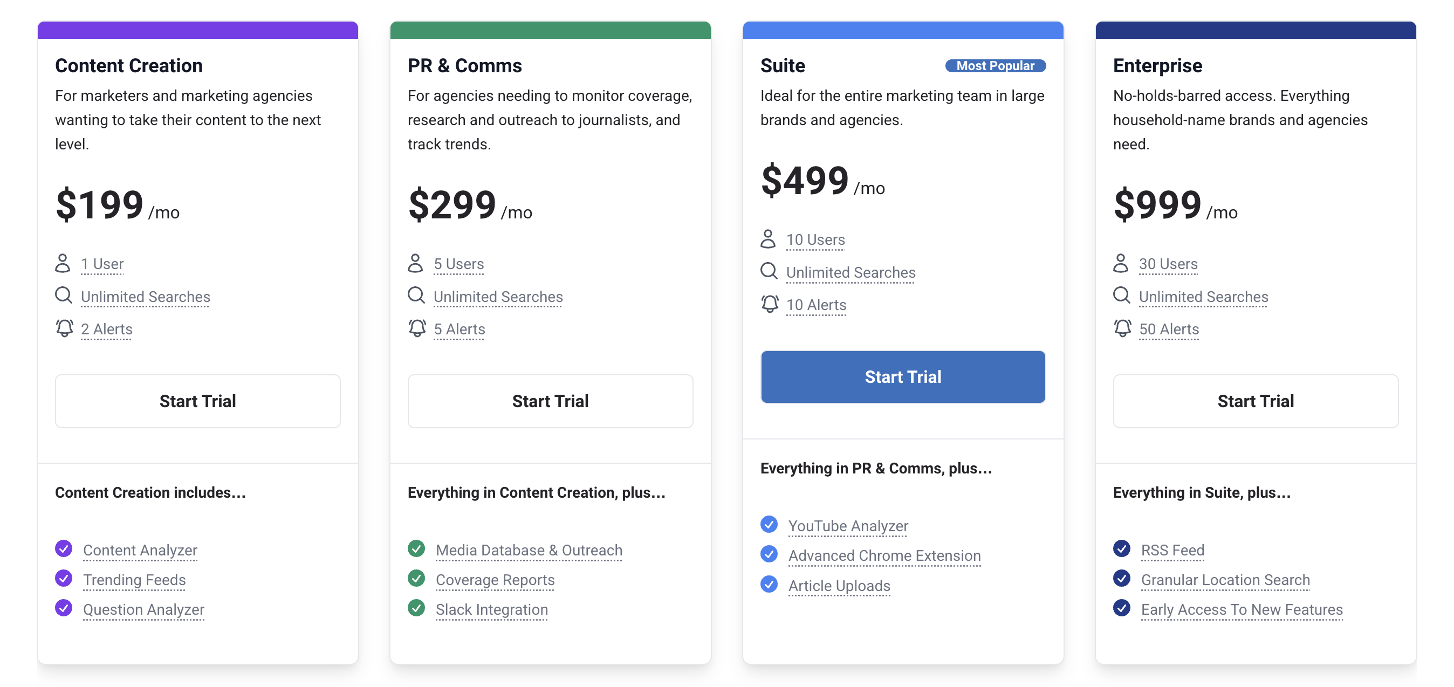Click the navy checkmark beside RSS Feed
The image size is (1454, 687).
tap(1122, 549)
